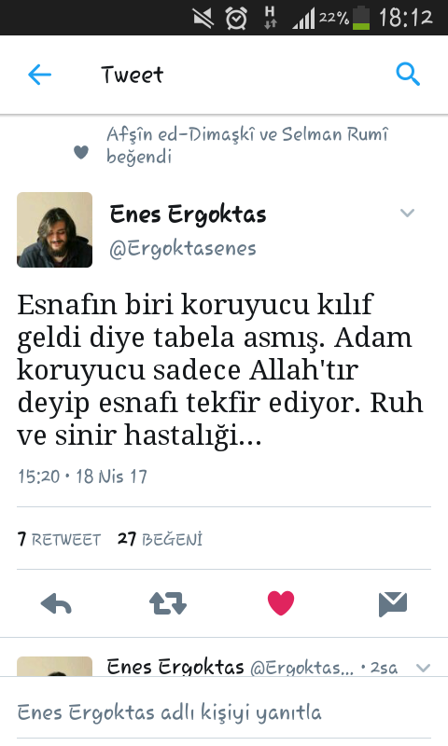Screen dimensions: 448x746
Task: Tap the alarm clock status icon
Action: point(236,19)
